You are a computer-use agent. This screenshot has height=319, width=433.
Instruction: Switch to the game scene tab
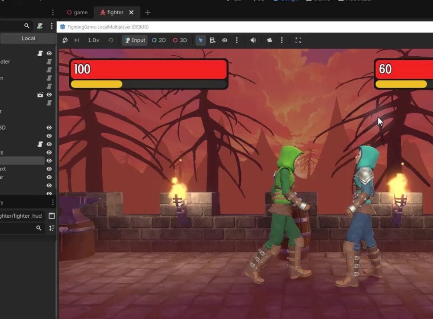click(78, 13)
